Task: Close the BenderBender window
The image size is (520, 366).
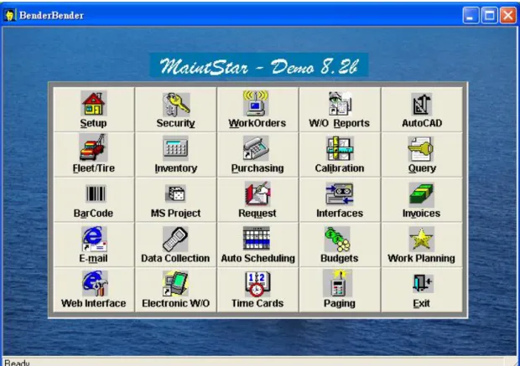Action: coord(508,15)
